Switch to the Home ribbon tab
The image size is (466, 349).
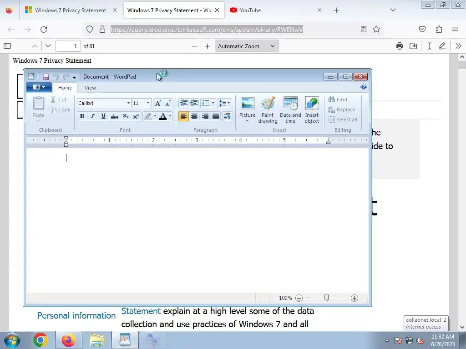65,88
